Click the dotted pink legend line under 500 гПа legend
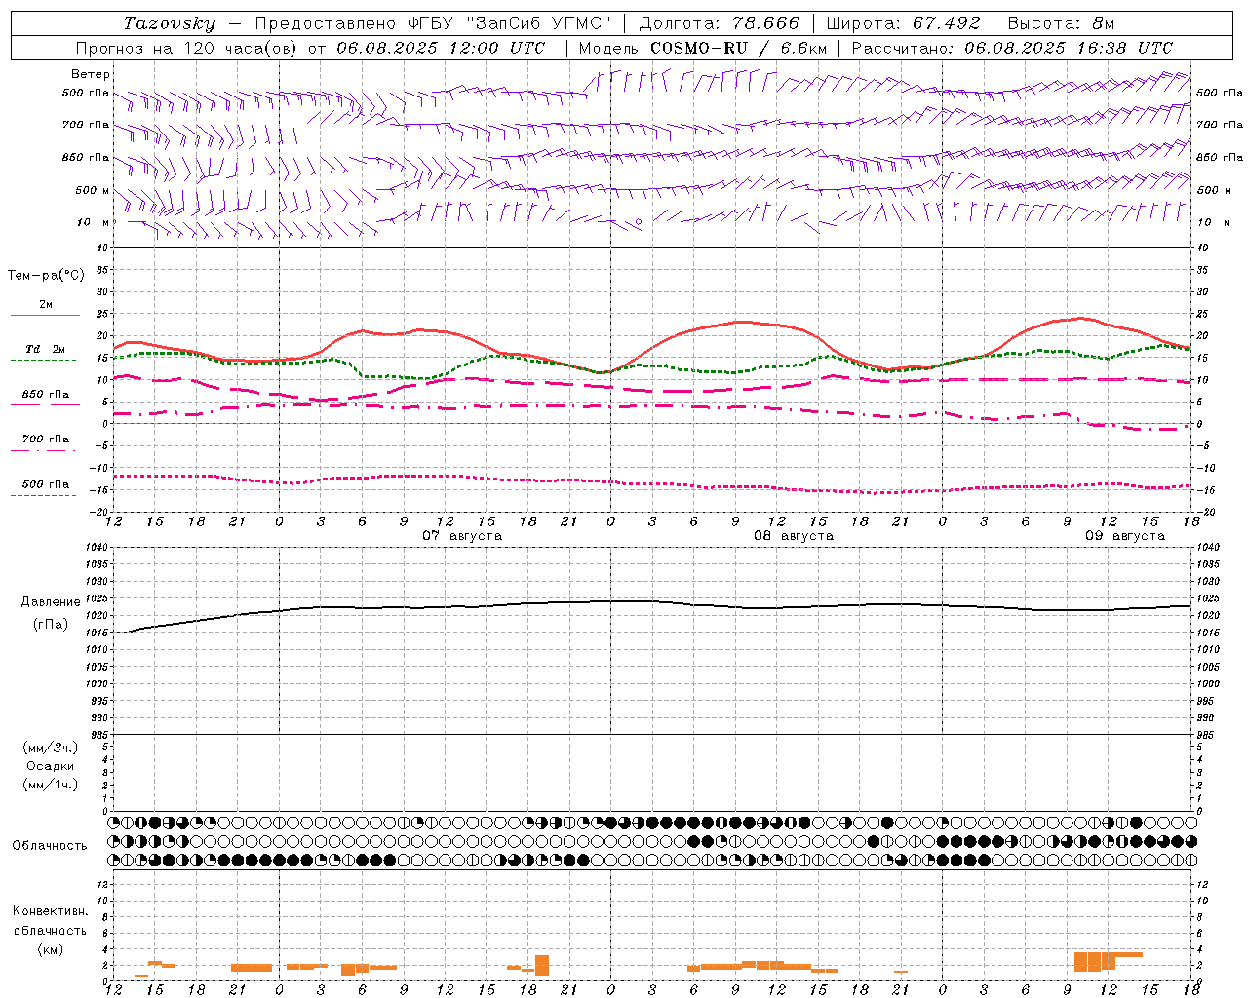Viewport: 1248px width, 998px height. [x=44, y=496]
